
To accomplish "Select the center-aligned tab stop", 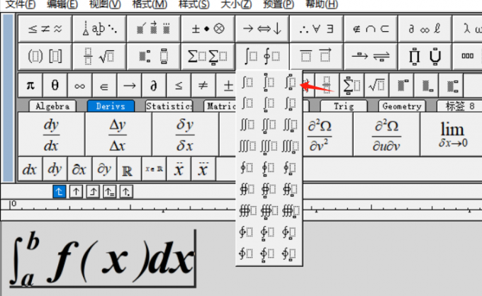I will pos(76,192).
